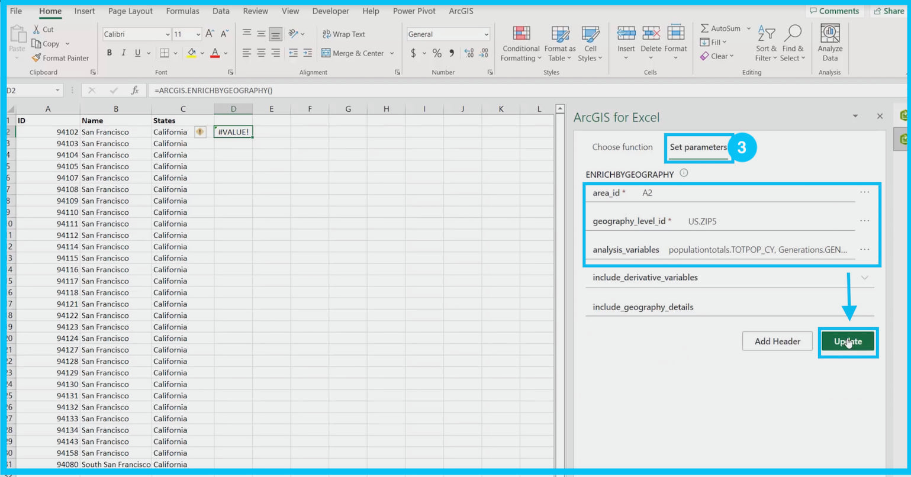Apply percent style
Image resolution: width=911 pixels, height=477 pixels.
point(437,53)
